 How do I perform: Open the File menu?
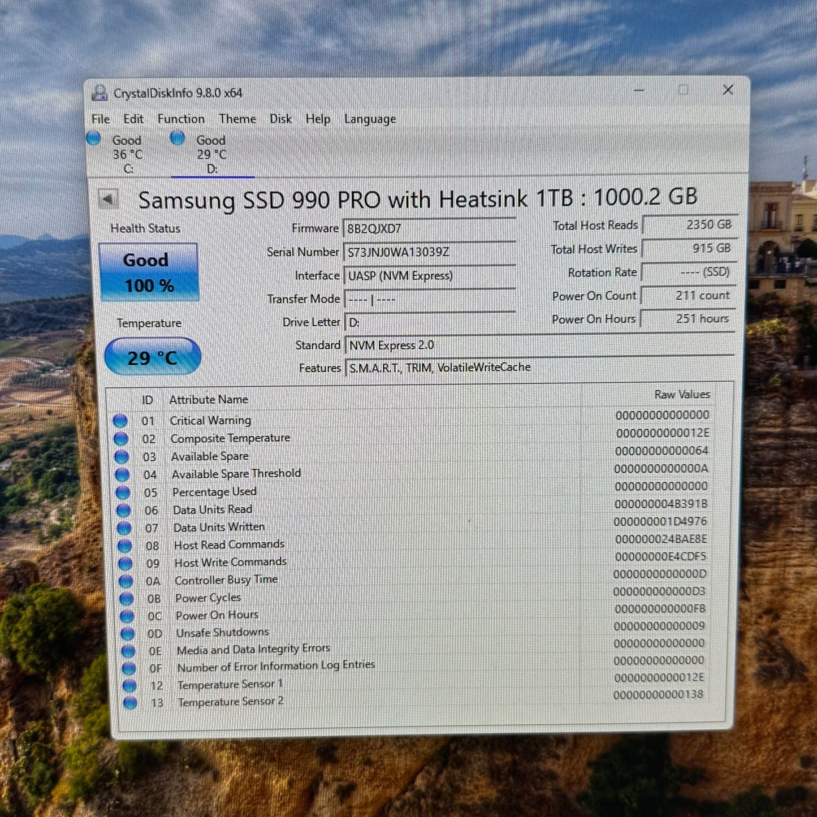[x=101, y=119]
